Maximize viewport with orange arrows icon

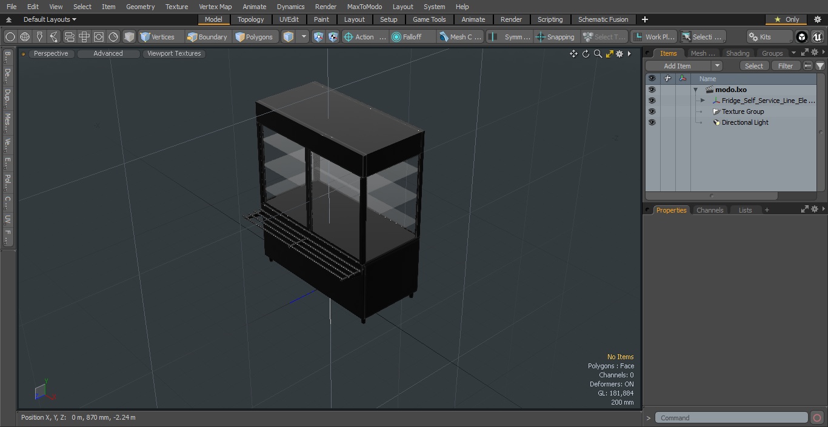point(609,54)
